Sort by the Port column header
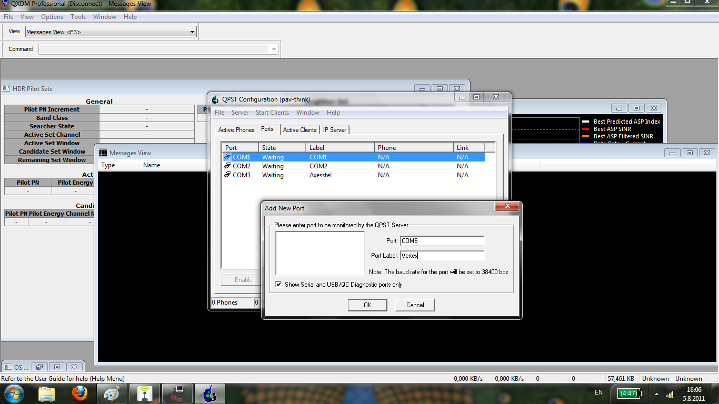 [x=240, y=148]
